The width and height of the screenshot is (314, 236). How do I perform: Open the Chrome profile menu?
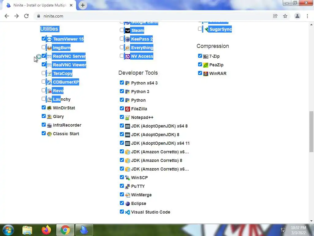pos(297,16)
